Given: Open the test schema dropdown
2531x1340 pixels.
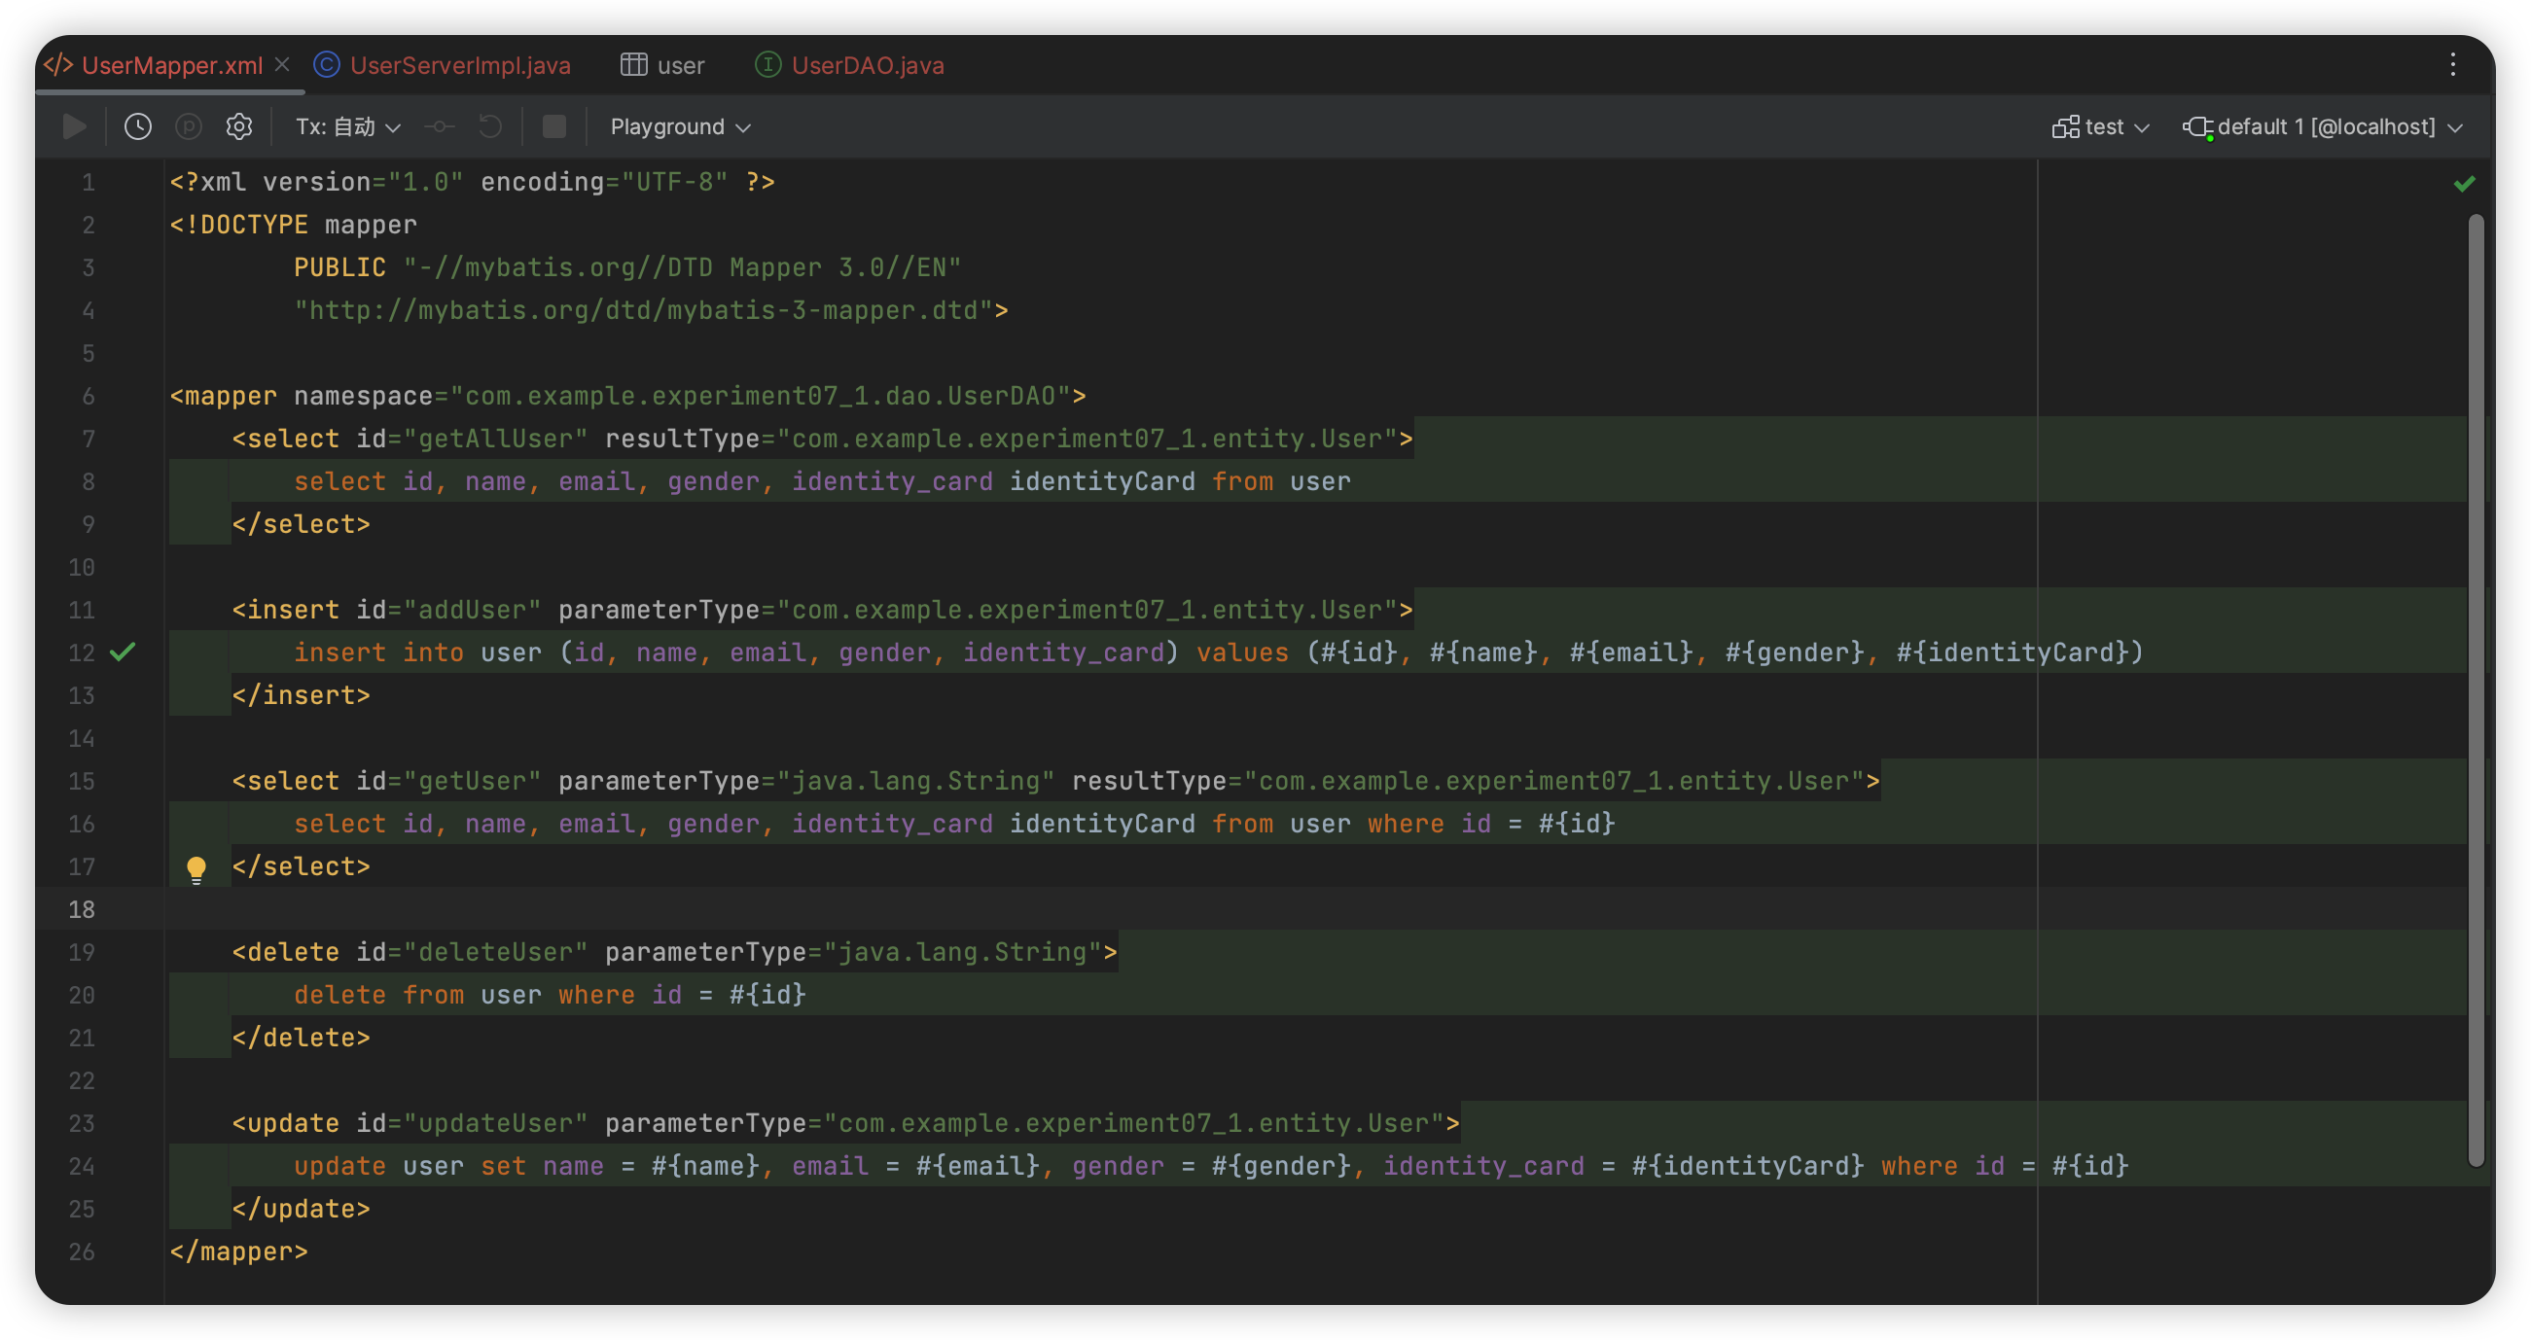Looking at the screenshot, I should coord(2101,126).
